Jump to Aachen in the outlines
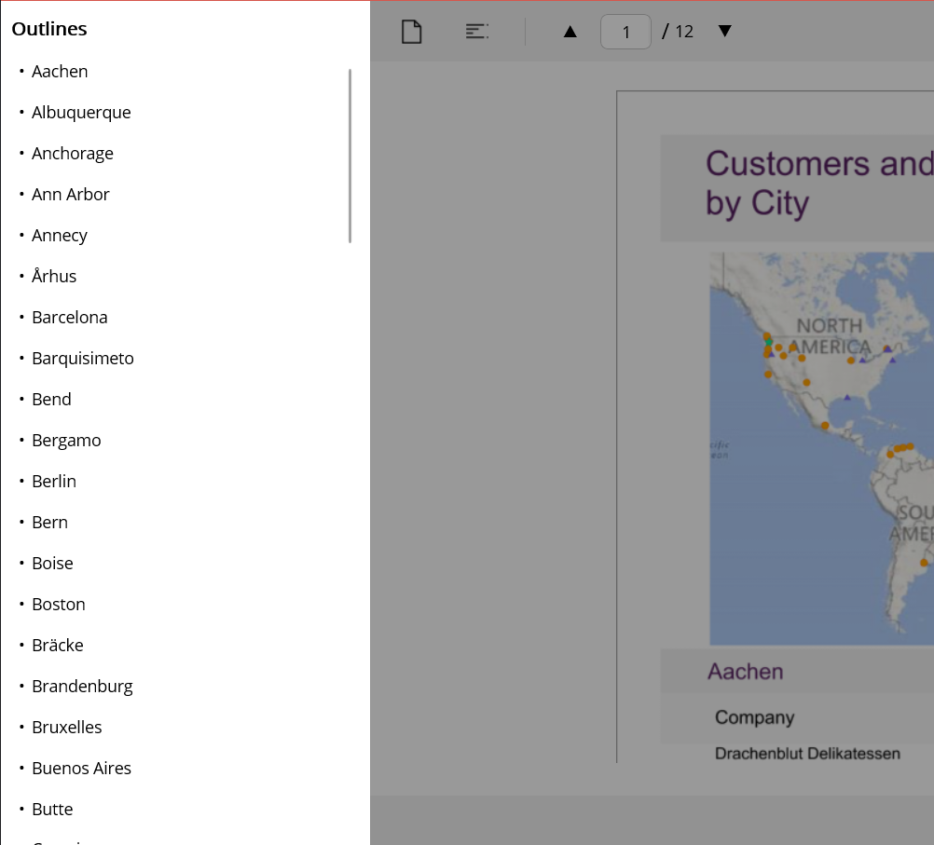This screenshot has width=934, height=845. tap(60, 72)
